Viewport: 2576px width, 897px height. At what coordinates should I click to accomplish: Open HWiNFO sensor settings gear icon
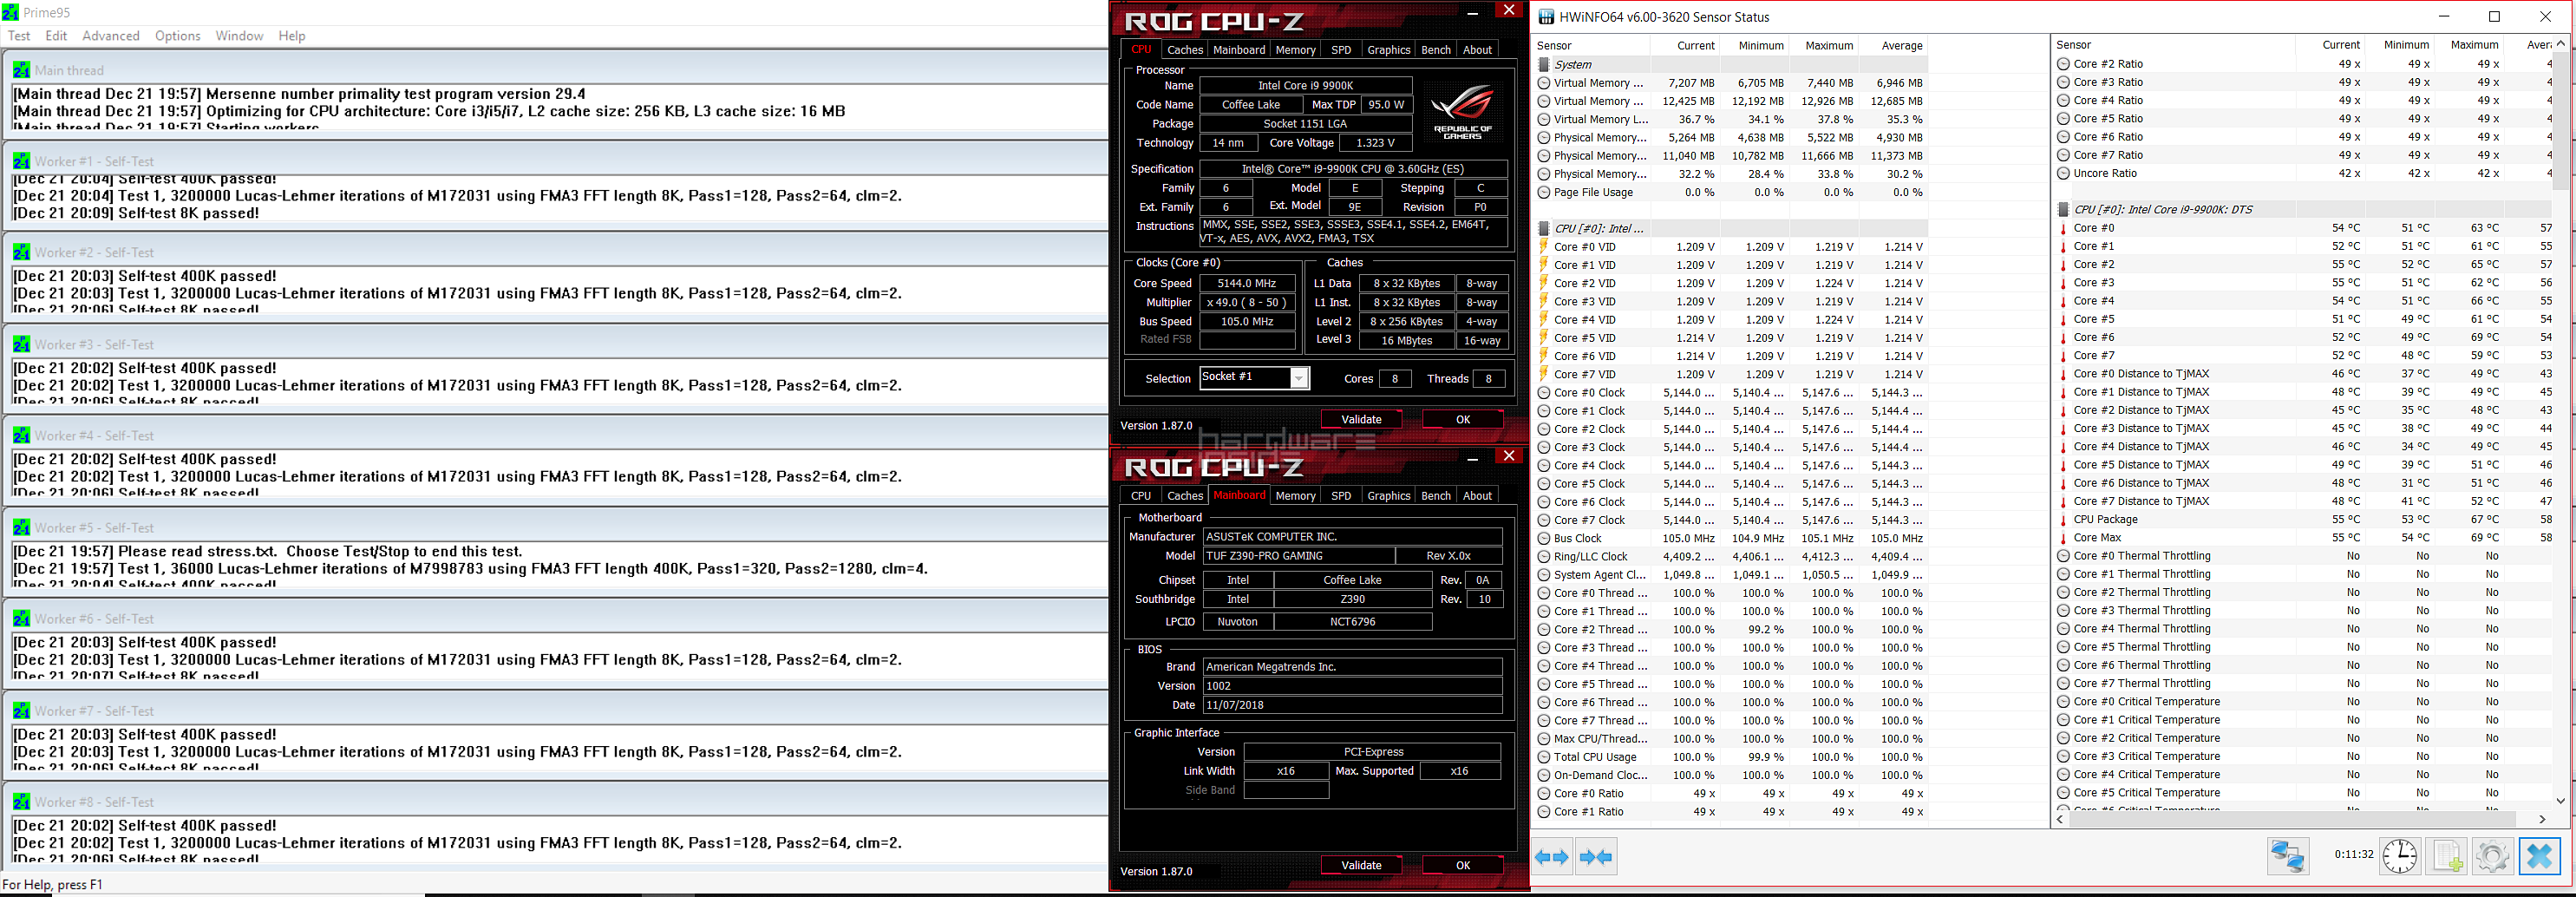[x=2492, y=856]
